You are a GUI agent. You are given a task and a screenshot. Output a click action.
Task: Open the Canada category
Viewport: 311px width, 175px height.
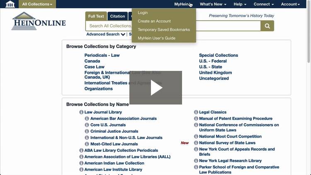(92, 61)
